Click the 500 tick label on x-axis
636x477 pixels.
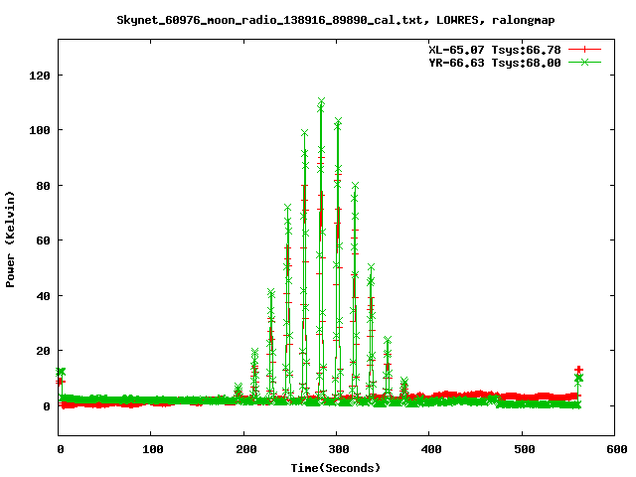tap(521, 450)
